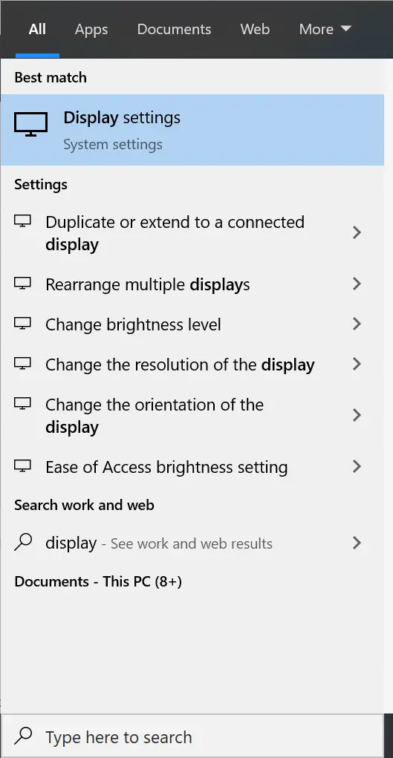This screenshot has height=758, width=393.
Task: Open Change the resolution of the display
Action: (192, 364)
